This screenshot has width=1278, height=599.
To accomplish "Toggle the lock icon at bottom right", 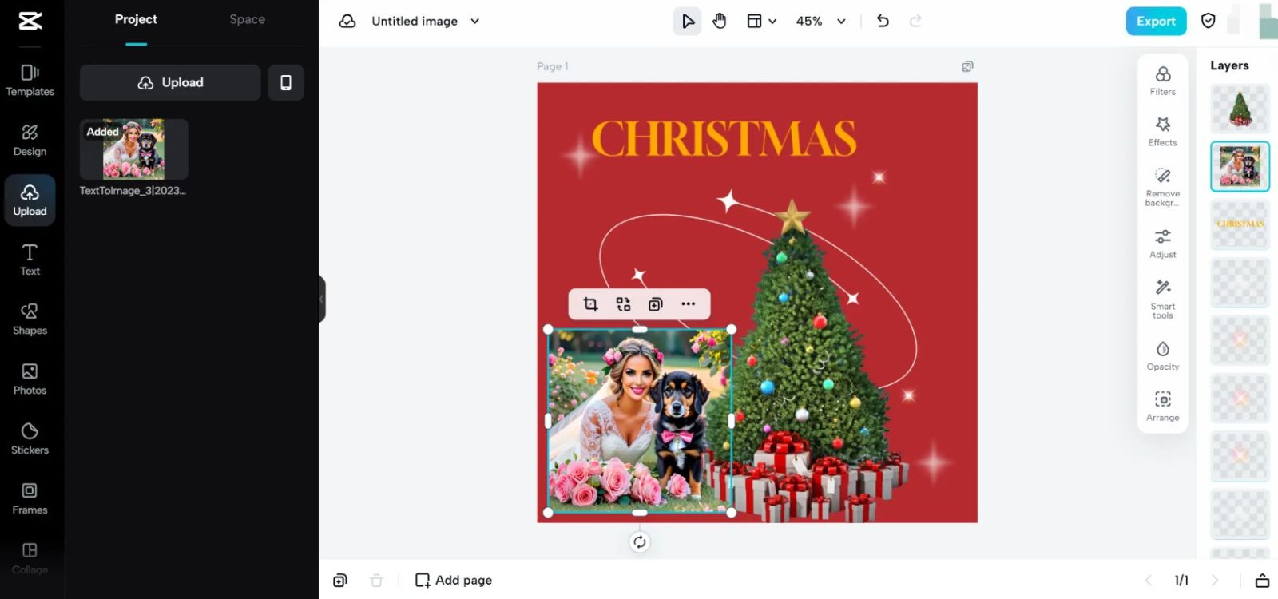I will 1262,580.
